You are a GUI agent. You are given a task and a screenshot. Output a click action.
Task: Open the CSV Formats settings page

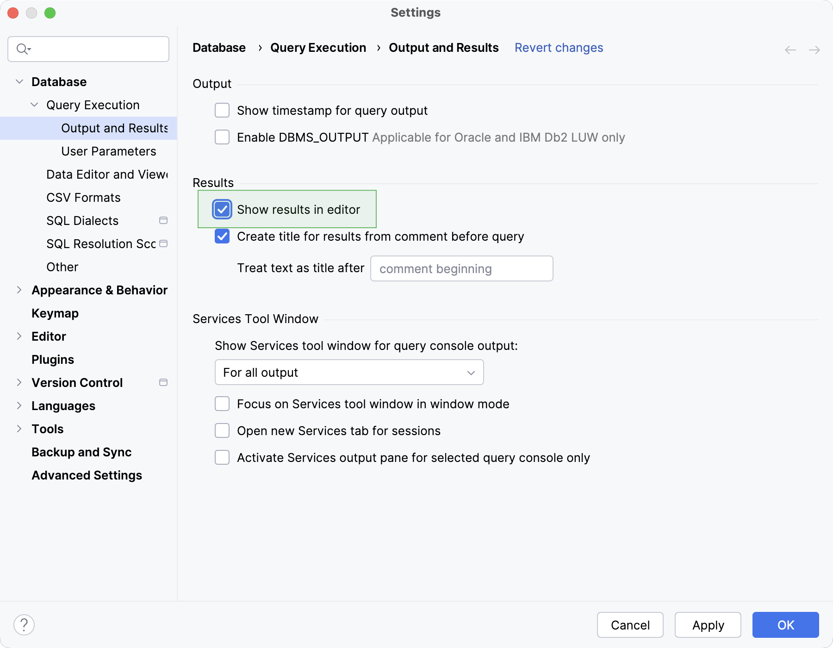coord(83,198)
